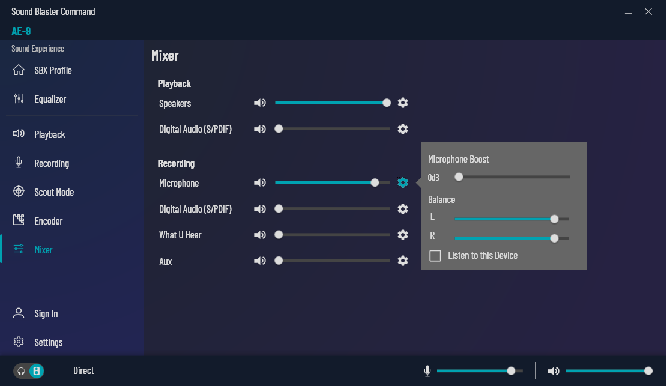667x386 pixels.
Task: Enable Listen to this Device checkbox
Action: pos(435,256)
